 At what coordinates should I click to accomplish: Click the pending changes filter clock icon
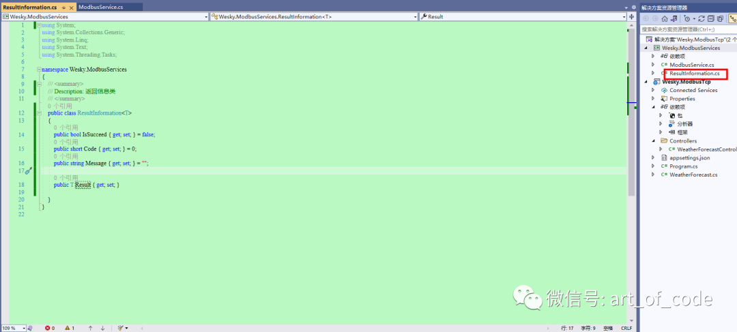[x=687, y=19]
